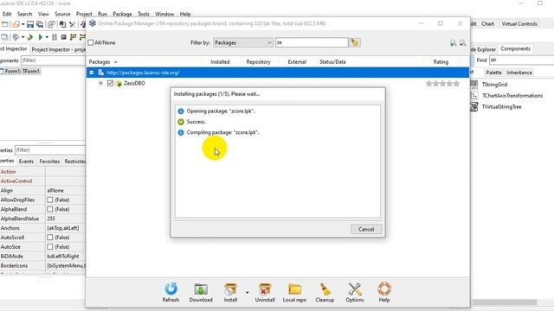Click the Build mode icon

[x=16, y=36]
